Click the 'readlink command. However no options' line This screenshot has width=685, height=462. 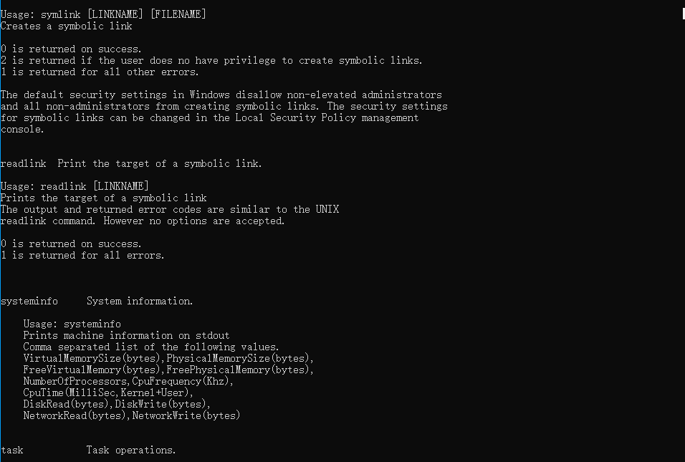pos(143,221)
